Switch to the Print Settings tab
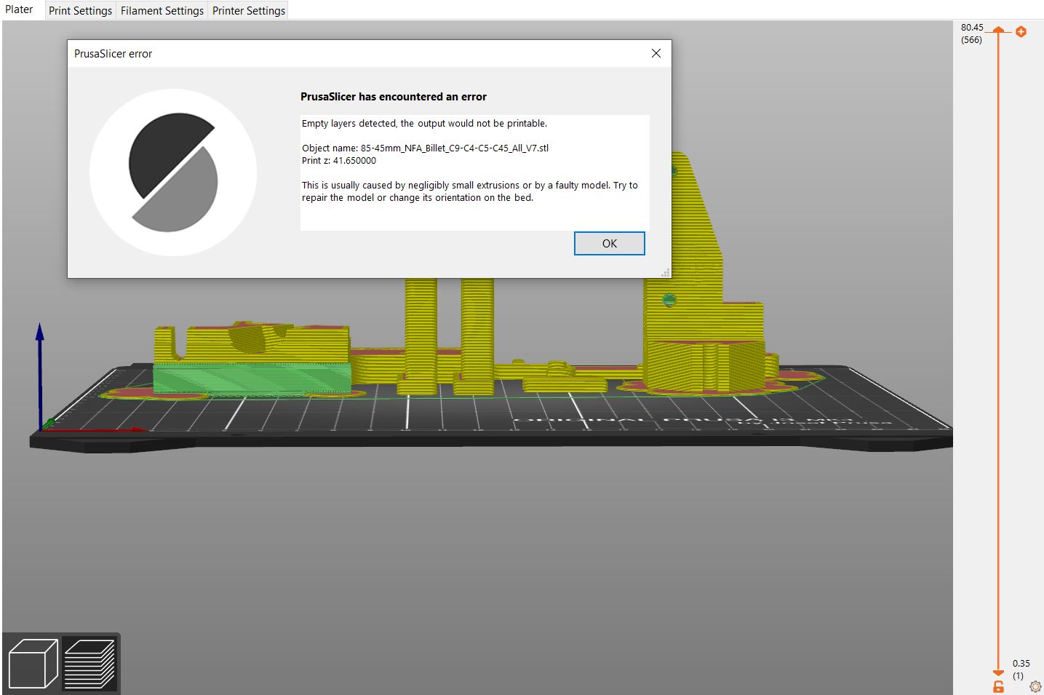 80,10
